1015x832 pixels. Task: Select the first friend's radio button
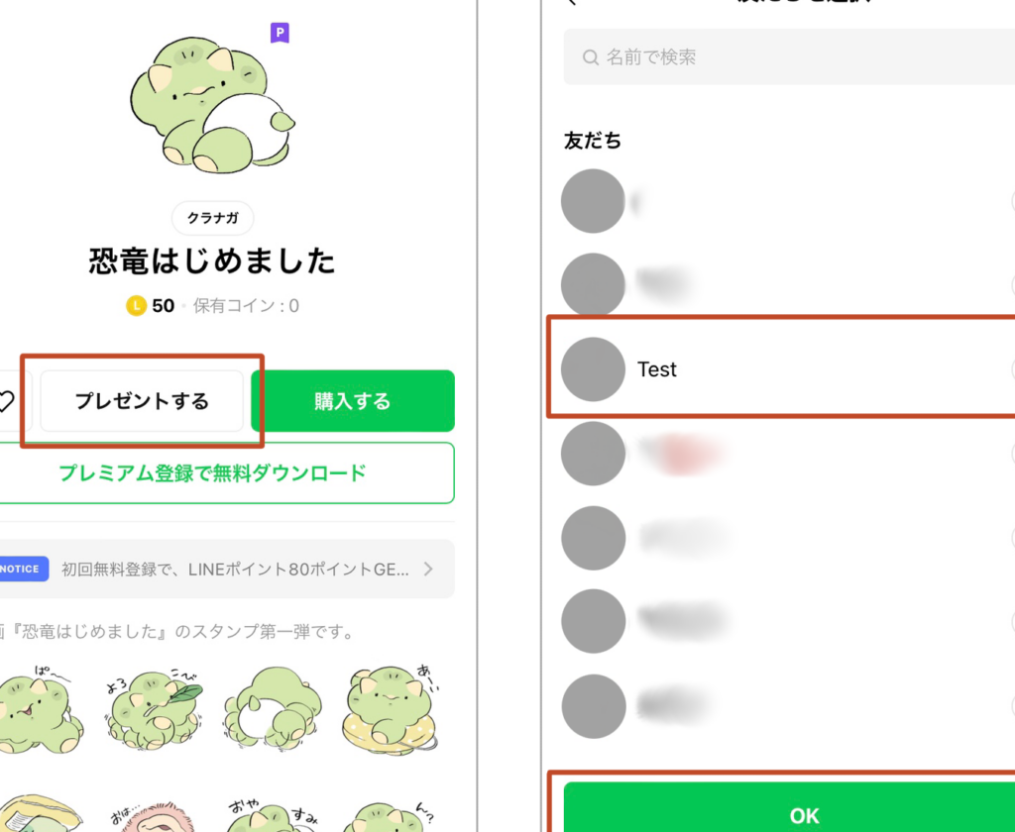1012,201
